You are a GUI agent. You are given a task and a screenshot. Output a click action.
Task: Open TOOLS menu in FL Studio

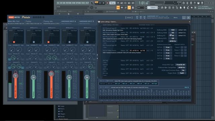[x=83, y=3]
